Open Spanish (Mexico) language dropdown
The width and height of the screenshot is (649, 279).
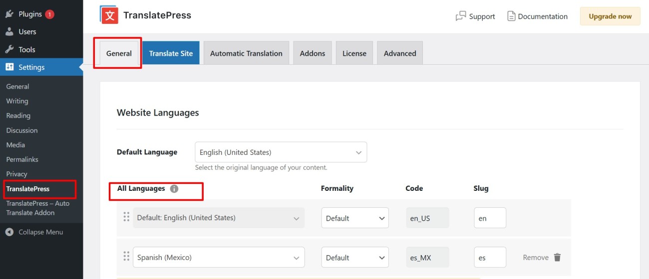coord(219,258)
